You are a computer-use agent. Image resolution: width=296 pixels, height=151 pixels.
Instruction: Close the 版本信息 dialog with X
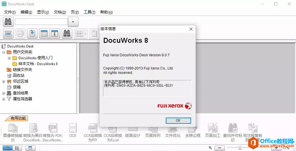pos(191,29)
